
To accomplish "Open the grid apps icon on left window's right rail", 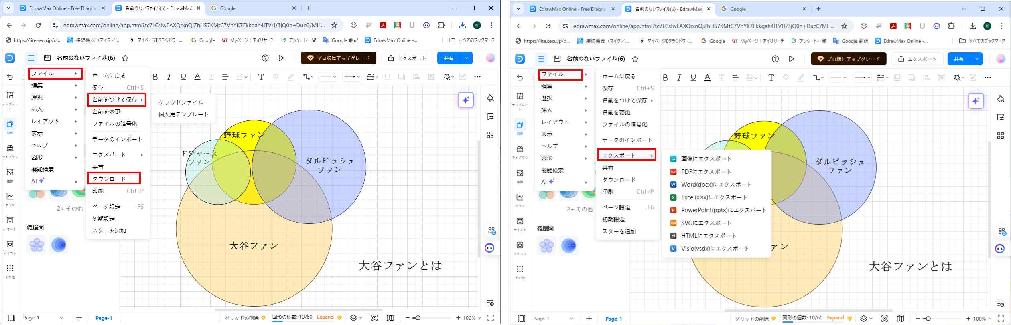I will point(490,135).
